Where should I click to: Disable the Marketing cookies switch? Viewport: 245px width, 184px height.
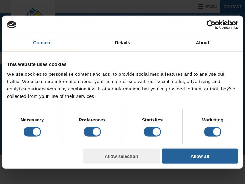pos(213,132)
